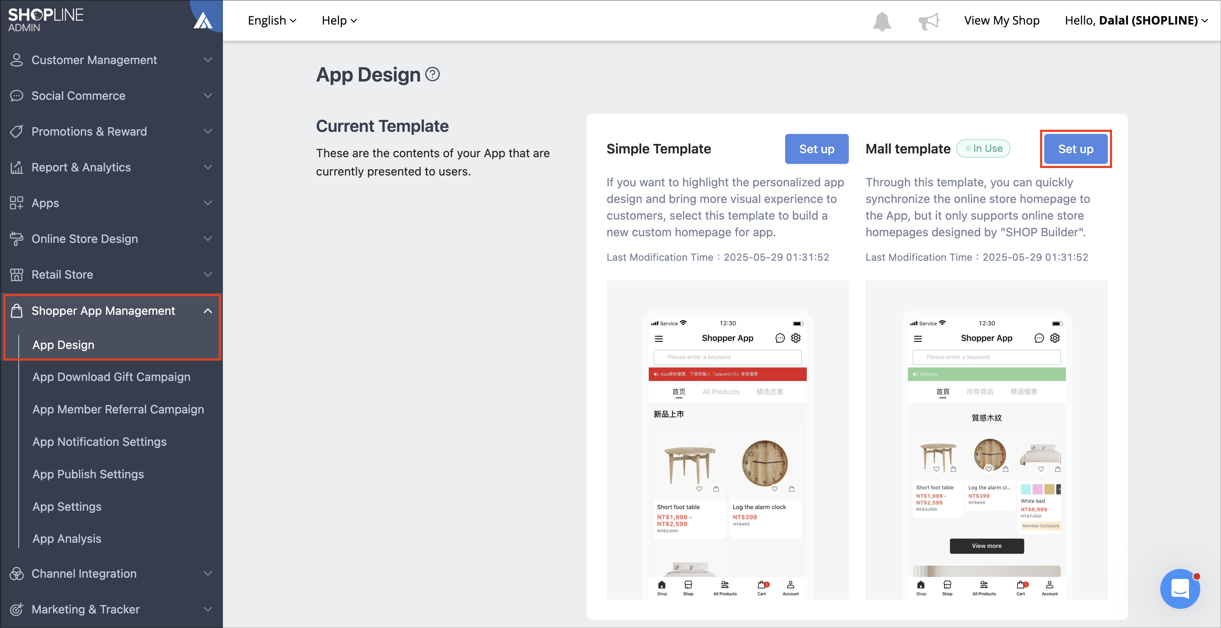The image size is (1221, 628).
Task: Click the Shopper App Management bag icon
Action: tap(17, 310)
